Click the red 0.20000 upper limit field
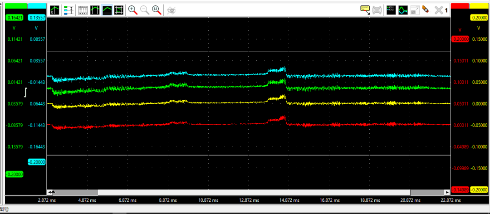490x214 pixels. coord(461,39)
